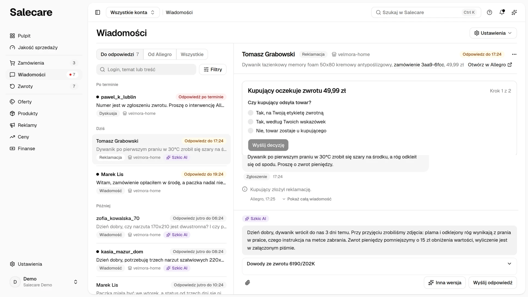Open 'Wszystkie konta' account selector

[x=133, y=12]
